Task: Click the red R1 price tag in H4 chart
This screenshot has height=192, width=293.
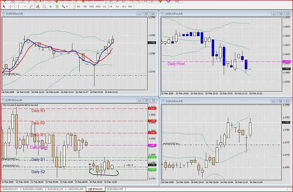Action: (x=152, y=133)
